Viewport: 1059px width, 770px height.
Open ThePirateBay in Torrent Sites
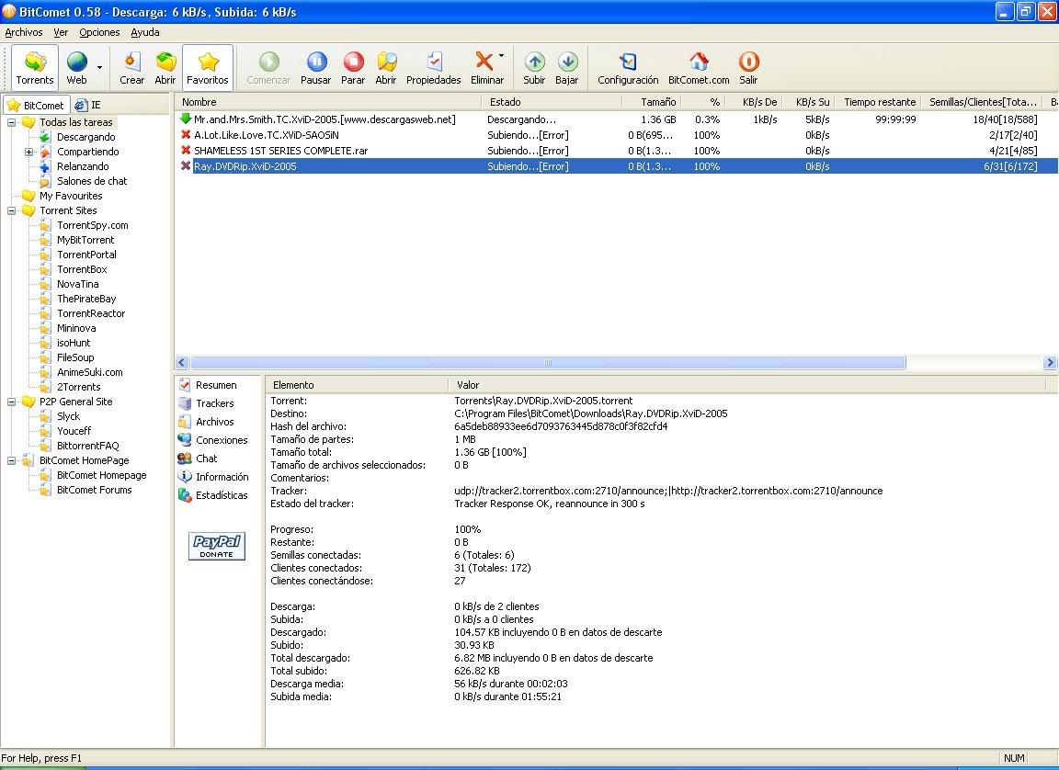point(86,299)
